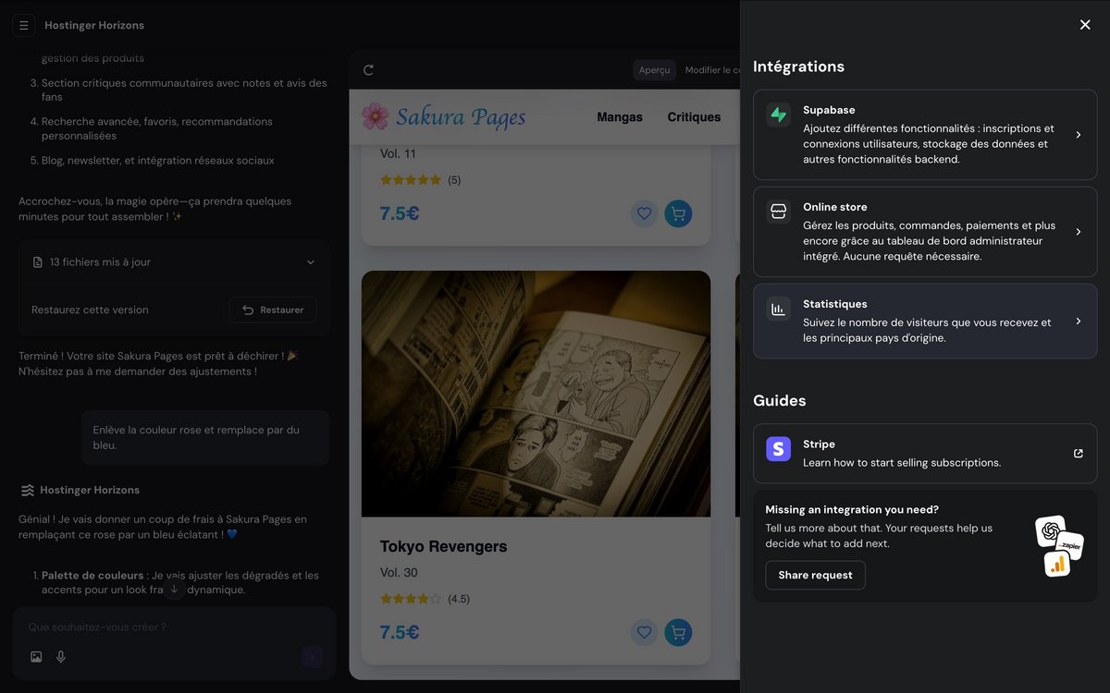
Task: Click the Share request button
Action: click(815, 576)
